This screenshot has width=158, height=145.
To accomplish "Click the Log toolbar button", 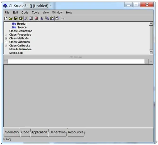I will tap(63, 19).
